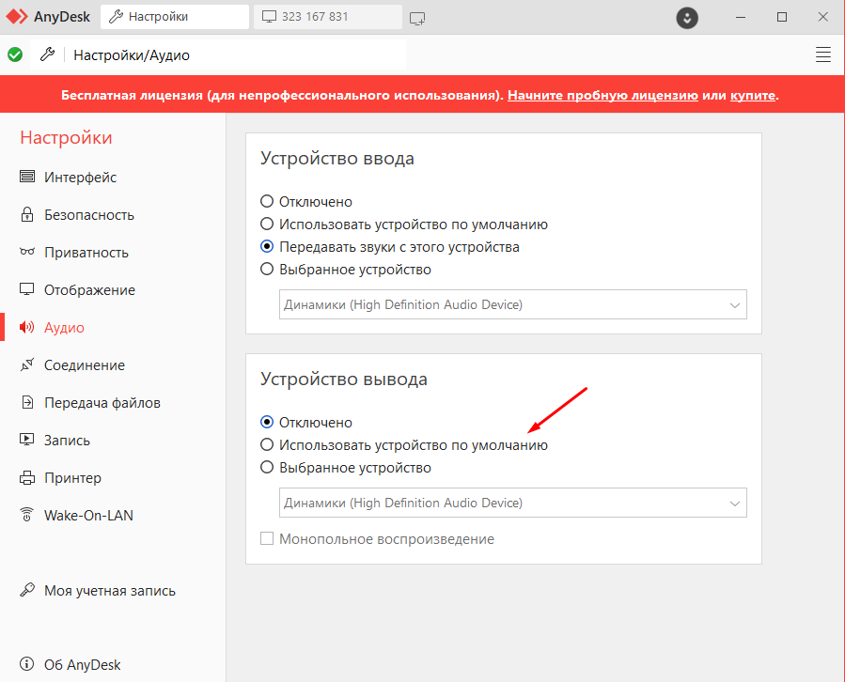The image size is (845, 682).
Task: Click the wrench icon in the address bar
Action: 47,54
